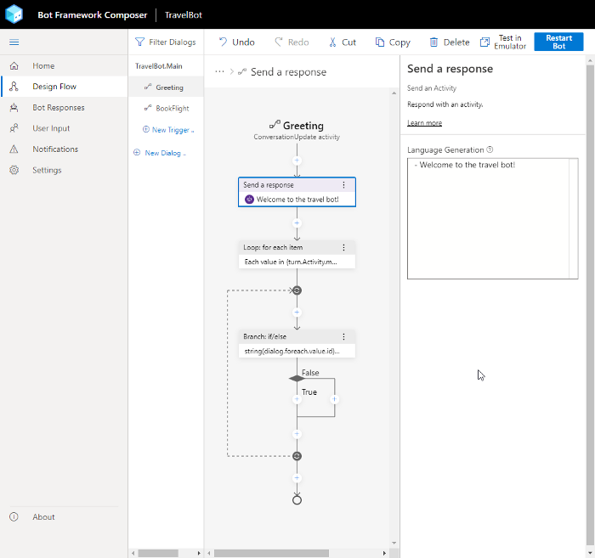Open the Learn more link

(x=424, y=123)
